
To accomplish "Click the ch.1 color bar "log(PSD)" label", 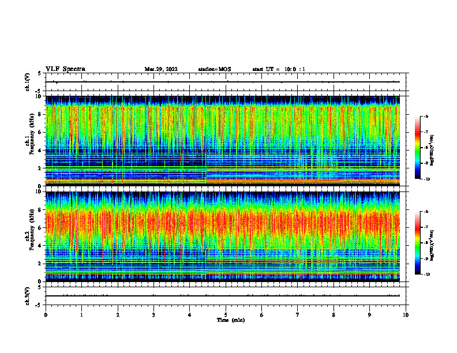I will (x=432, y=151).
